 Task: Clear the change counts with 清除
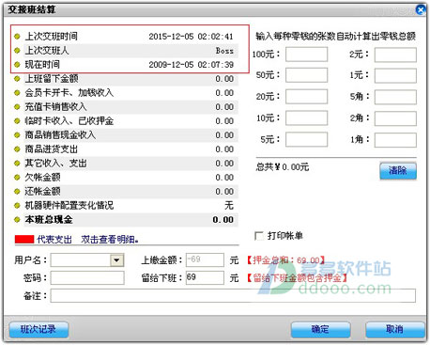(398, 170)
